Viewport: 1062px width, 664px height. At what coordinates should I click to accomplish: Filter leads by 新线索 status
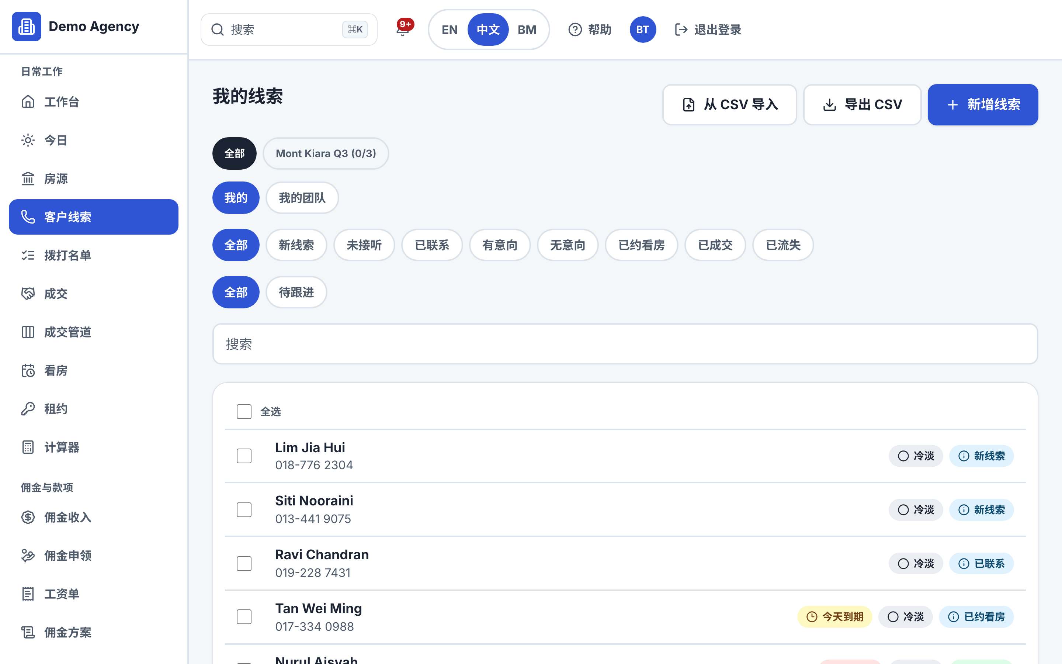296,245
